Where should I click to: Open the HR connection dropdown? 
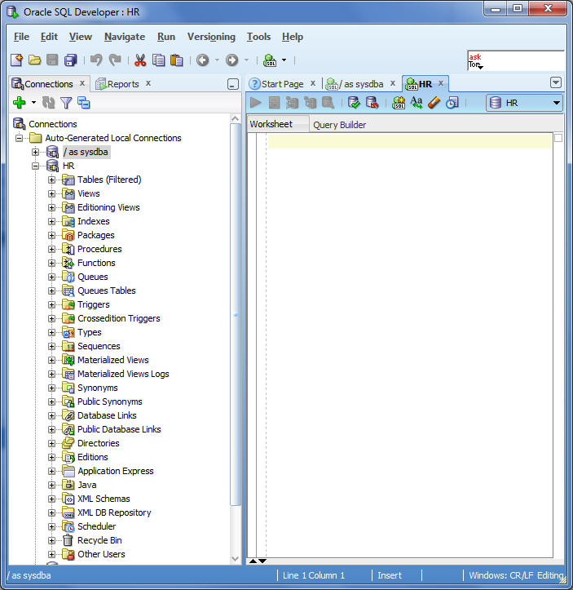pos(556,103)
